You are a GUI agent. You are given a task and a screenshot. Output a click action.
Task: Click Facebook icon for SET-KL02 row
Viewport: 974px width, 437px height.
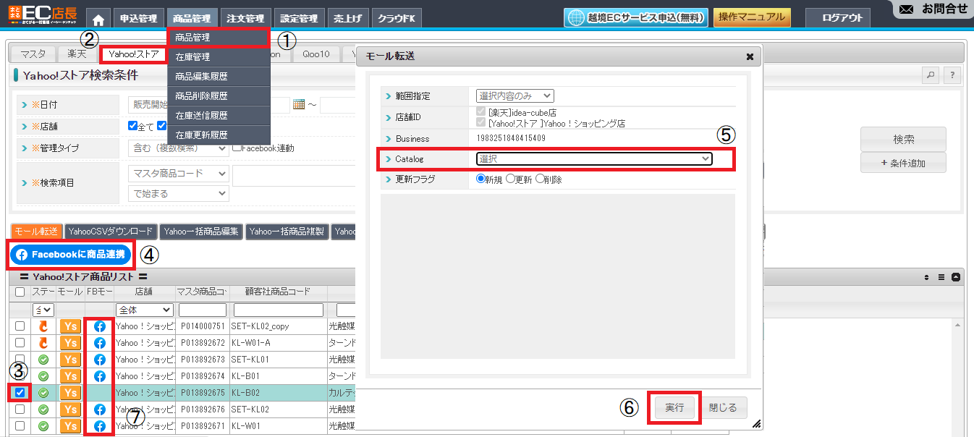click(x=100, y=410)
